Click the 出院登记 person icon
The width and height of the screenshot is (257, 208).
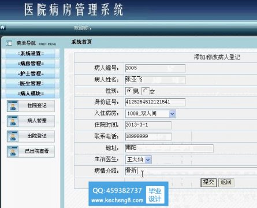[13, 136]
